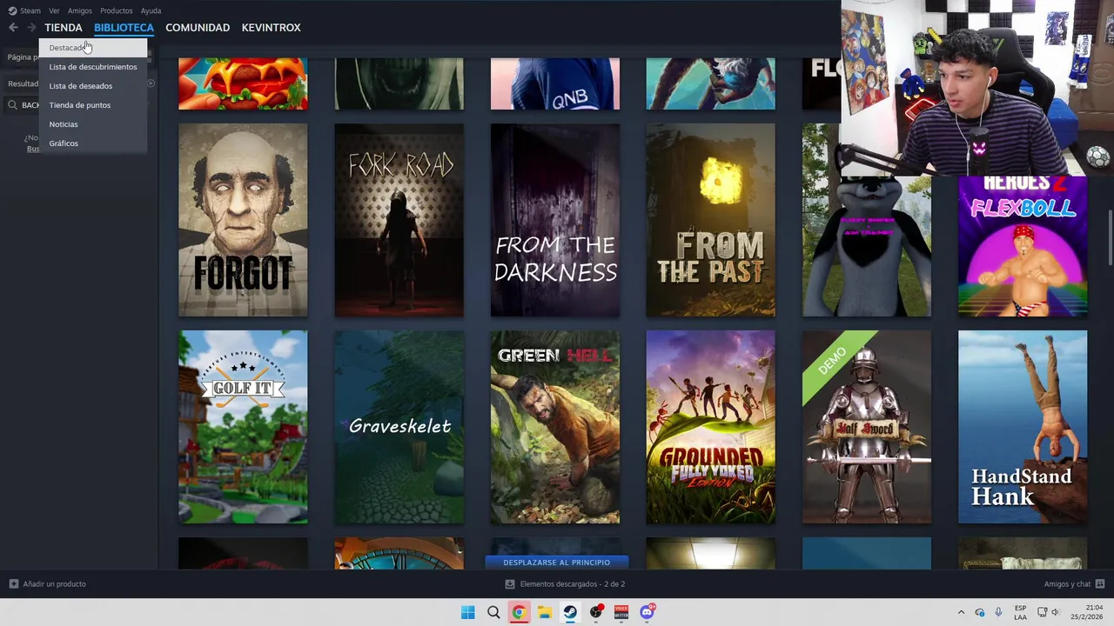Open OBS Studio from taskbar
The image size is (1114, 626).
coord(596,612)
